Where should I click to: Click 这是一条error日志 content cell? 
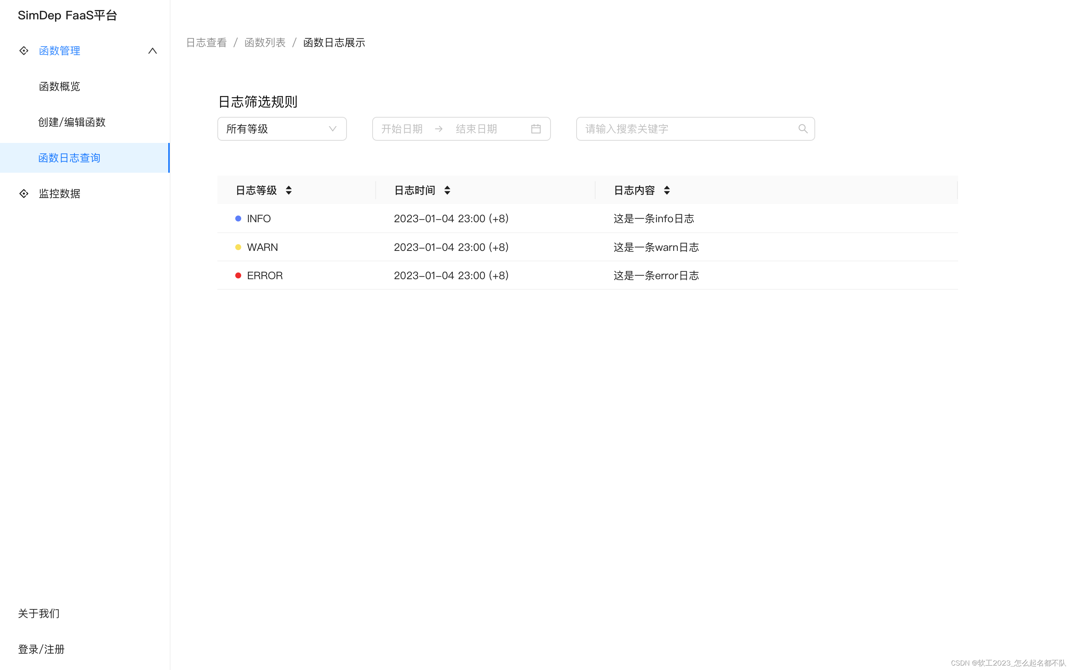656,275
